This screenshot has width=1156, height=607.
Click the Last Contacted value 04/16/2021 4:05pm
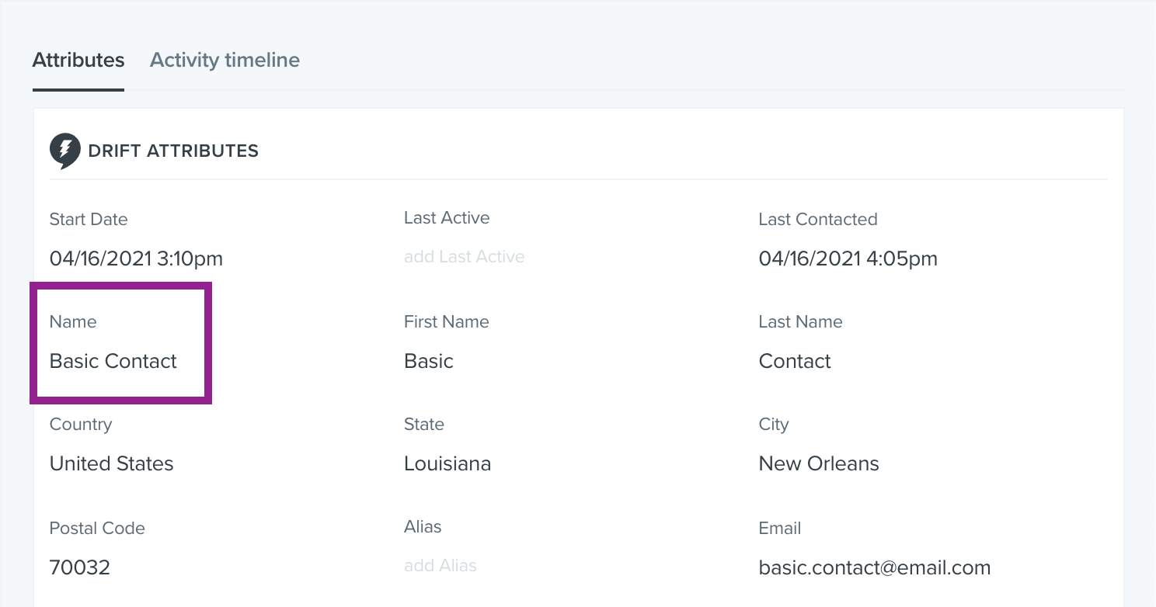(x=848, y=258)
